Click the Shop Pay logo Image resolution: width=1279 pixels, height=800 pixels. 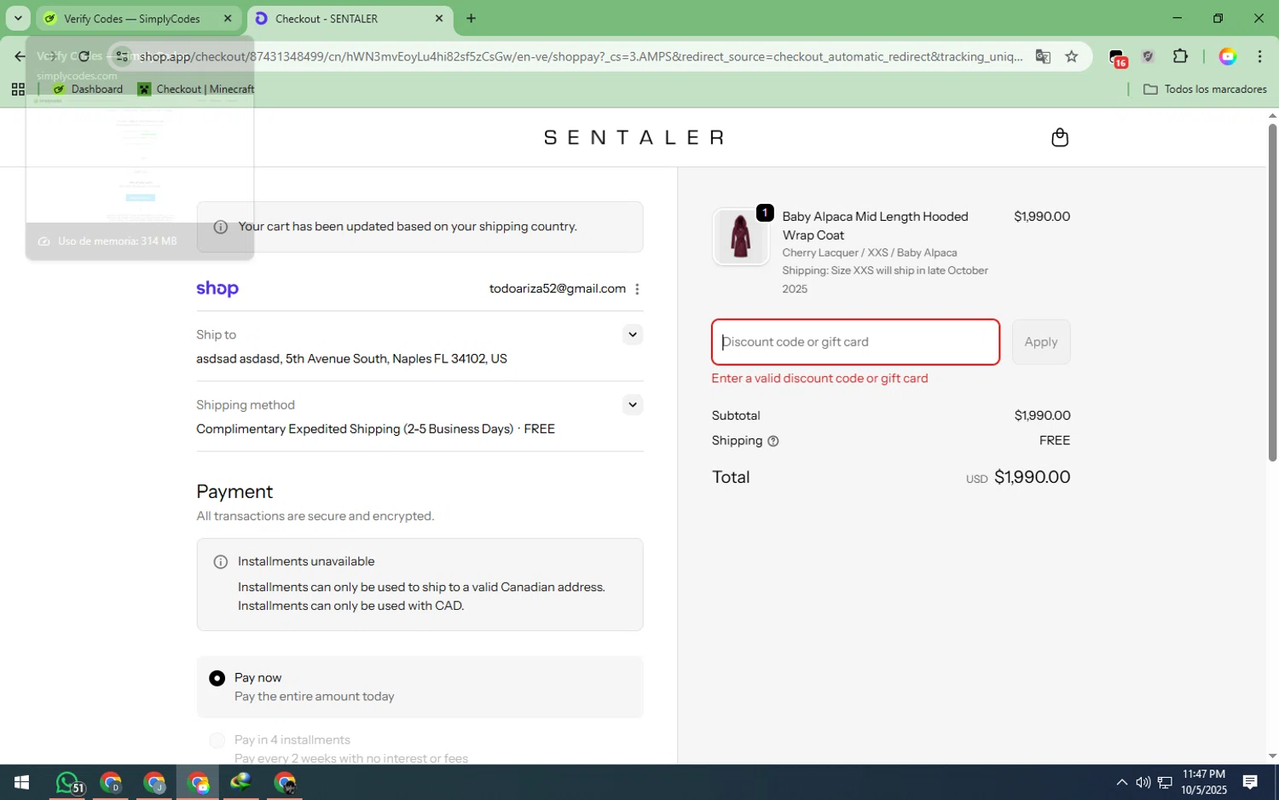click(217, 289)
